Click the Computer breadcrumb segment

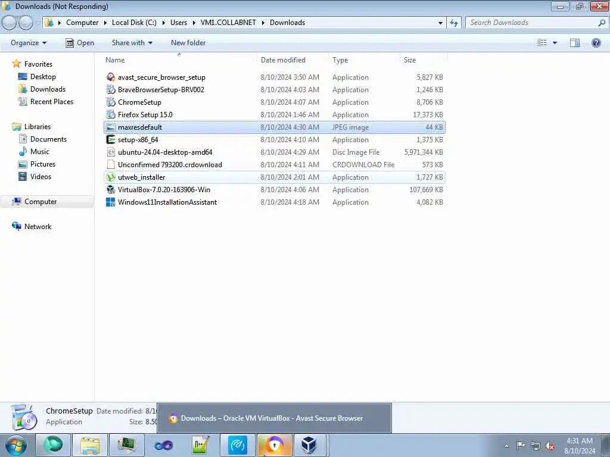coord(82,23)
